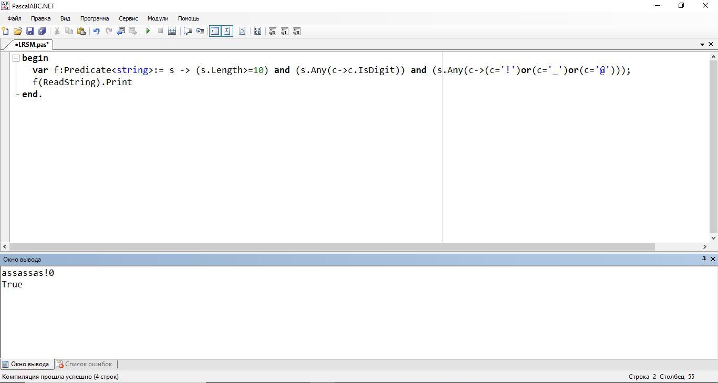Viewport: 718px width, 383px height.
Task: Open the Программа menu
Action: 95,18
